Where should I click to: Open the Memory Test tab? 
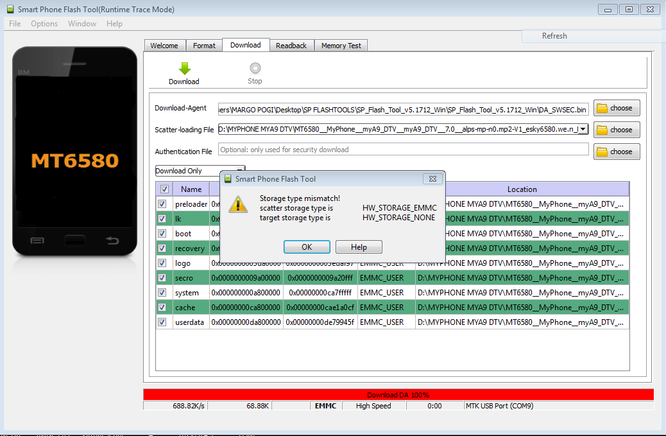[341, 46]
